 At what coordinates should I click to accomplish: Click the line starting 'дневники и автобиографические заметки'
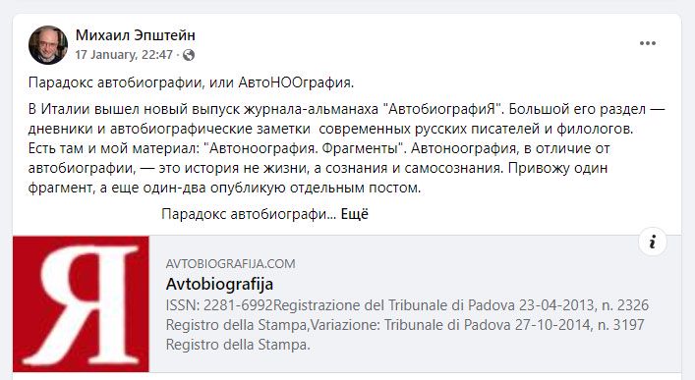(x=330, y=129)
